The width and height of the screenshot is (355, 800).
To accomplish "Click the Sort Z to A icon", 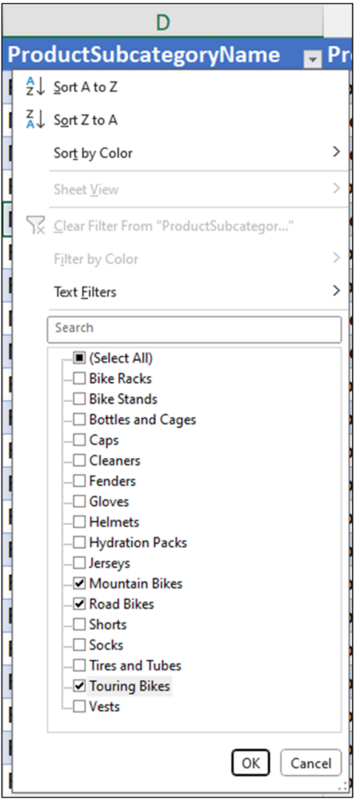I will point(35,120).
